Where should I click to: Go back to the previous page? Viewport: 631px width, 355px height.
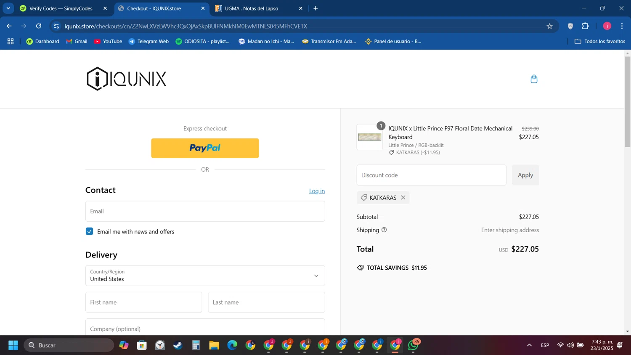pyautogui.click(x=9, y=26)
